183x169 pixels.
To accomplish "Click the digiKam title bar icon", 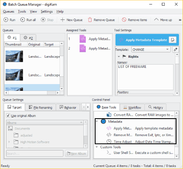I will click(5, 4).
